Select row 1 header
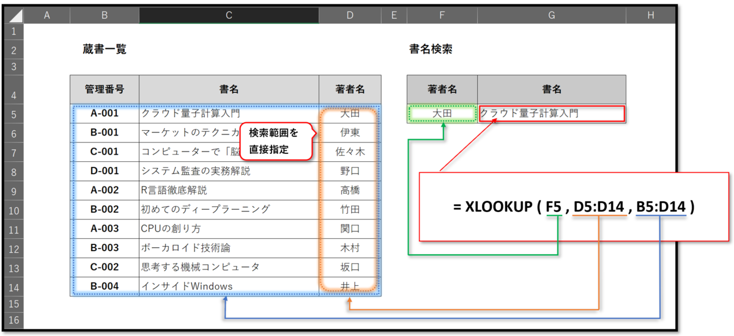 tap(14, 31)
